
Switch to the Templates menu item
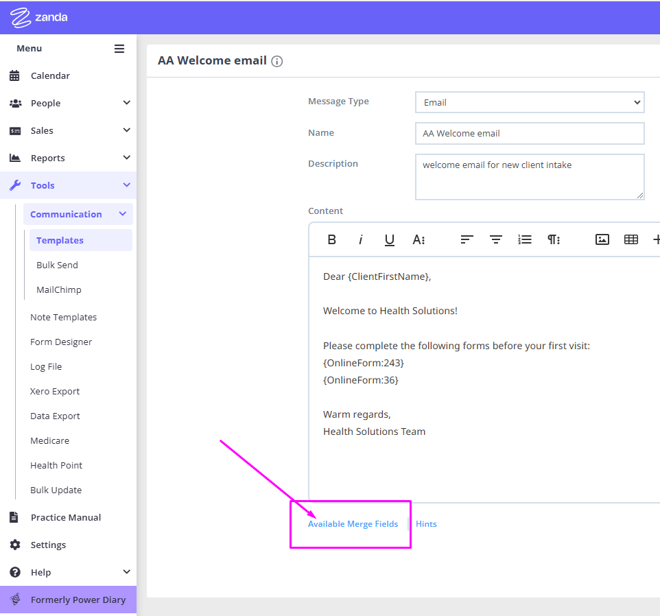tap(60, 239)
